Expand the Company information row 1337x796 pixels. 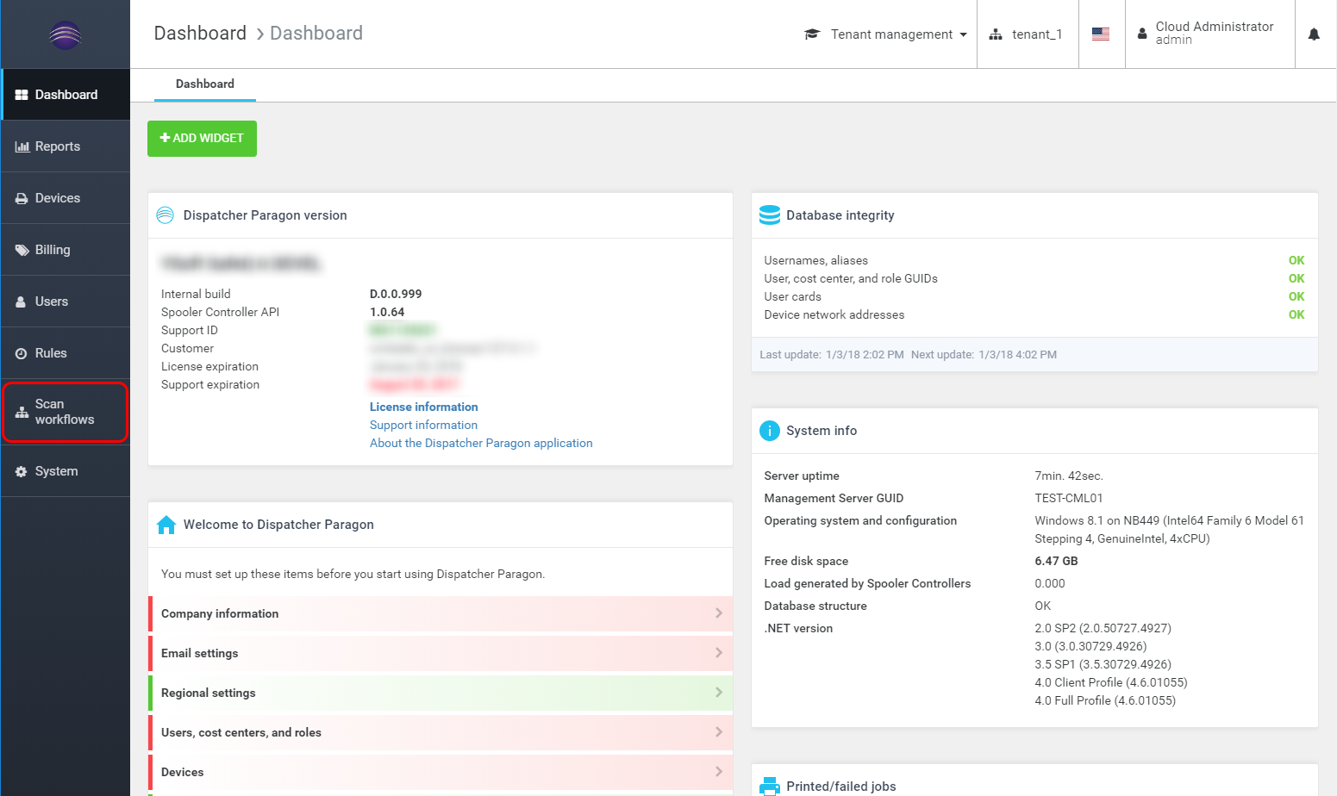[x=440, y=613]
